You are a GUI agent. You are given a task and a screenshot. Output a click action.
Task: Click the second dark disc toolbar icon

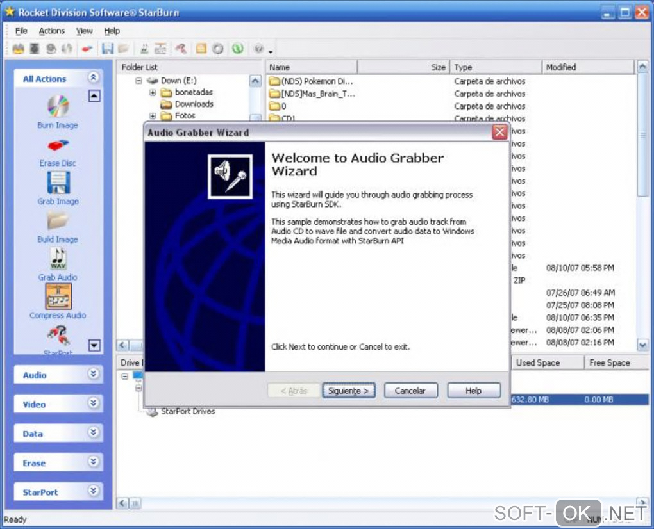pos(35,49)
